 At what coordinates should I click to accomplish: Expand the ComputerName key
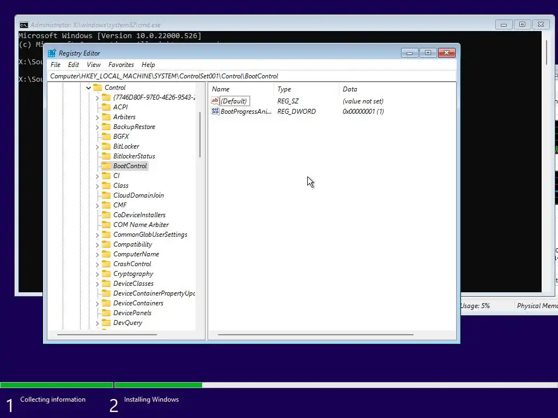coord(97,254)
